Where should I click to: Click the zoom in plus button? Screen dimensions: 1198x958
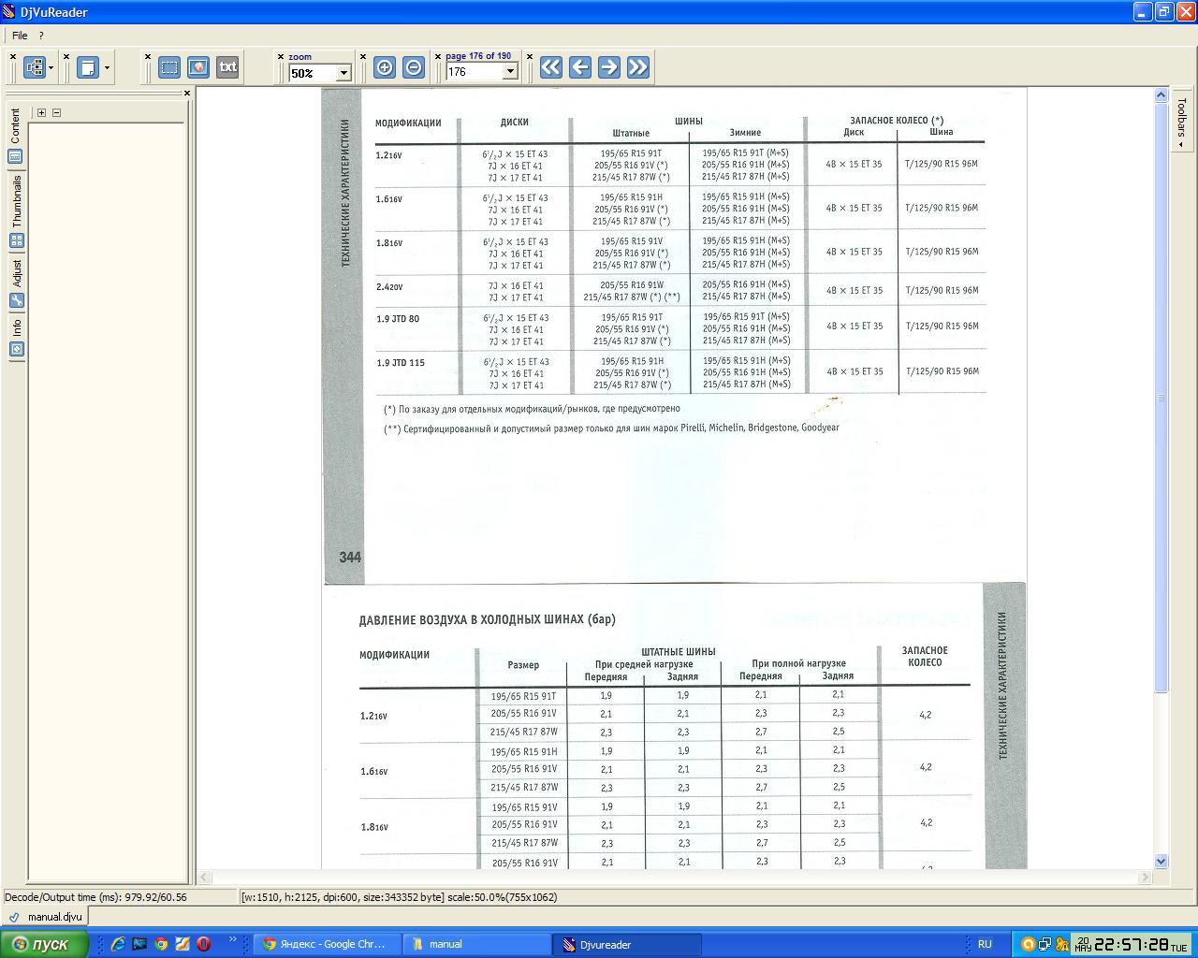tap(385, 67)
